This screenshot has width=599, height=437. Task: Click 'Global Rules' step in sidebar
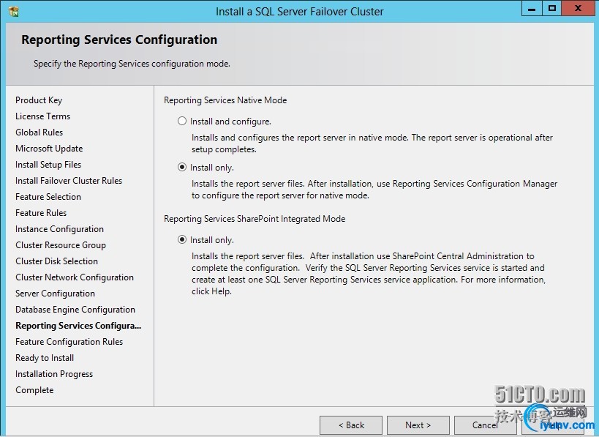click(39, 132)
